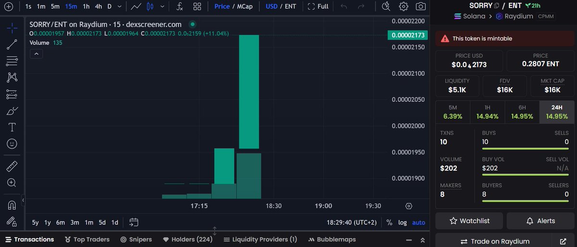Switch the chart to Price mode

pos(222,7)
